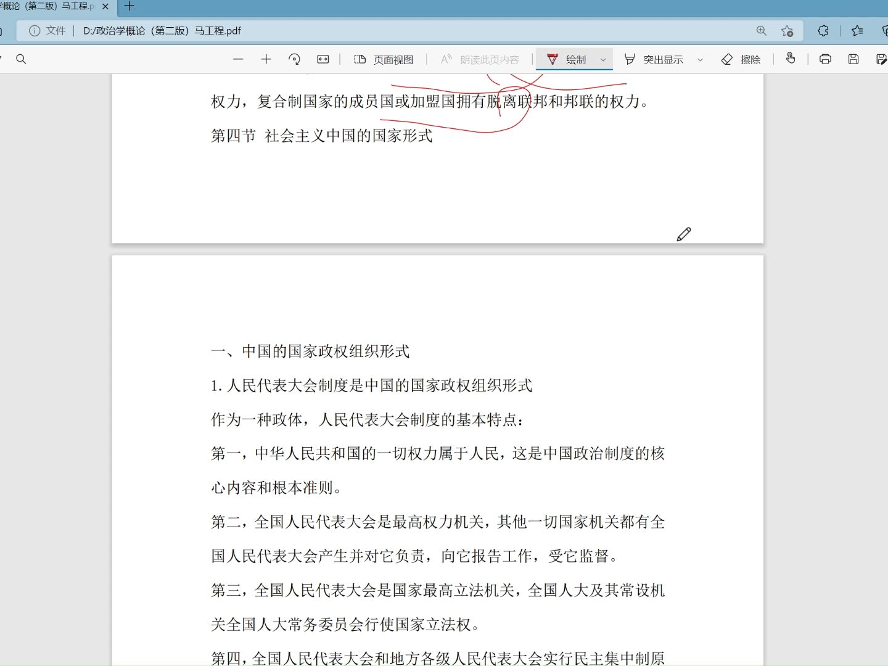
Task: Click the line starting 第四，全国人民代表大会和地方各级
Action: point(438,658)
